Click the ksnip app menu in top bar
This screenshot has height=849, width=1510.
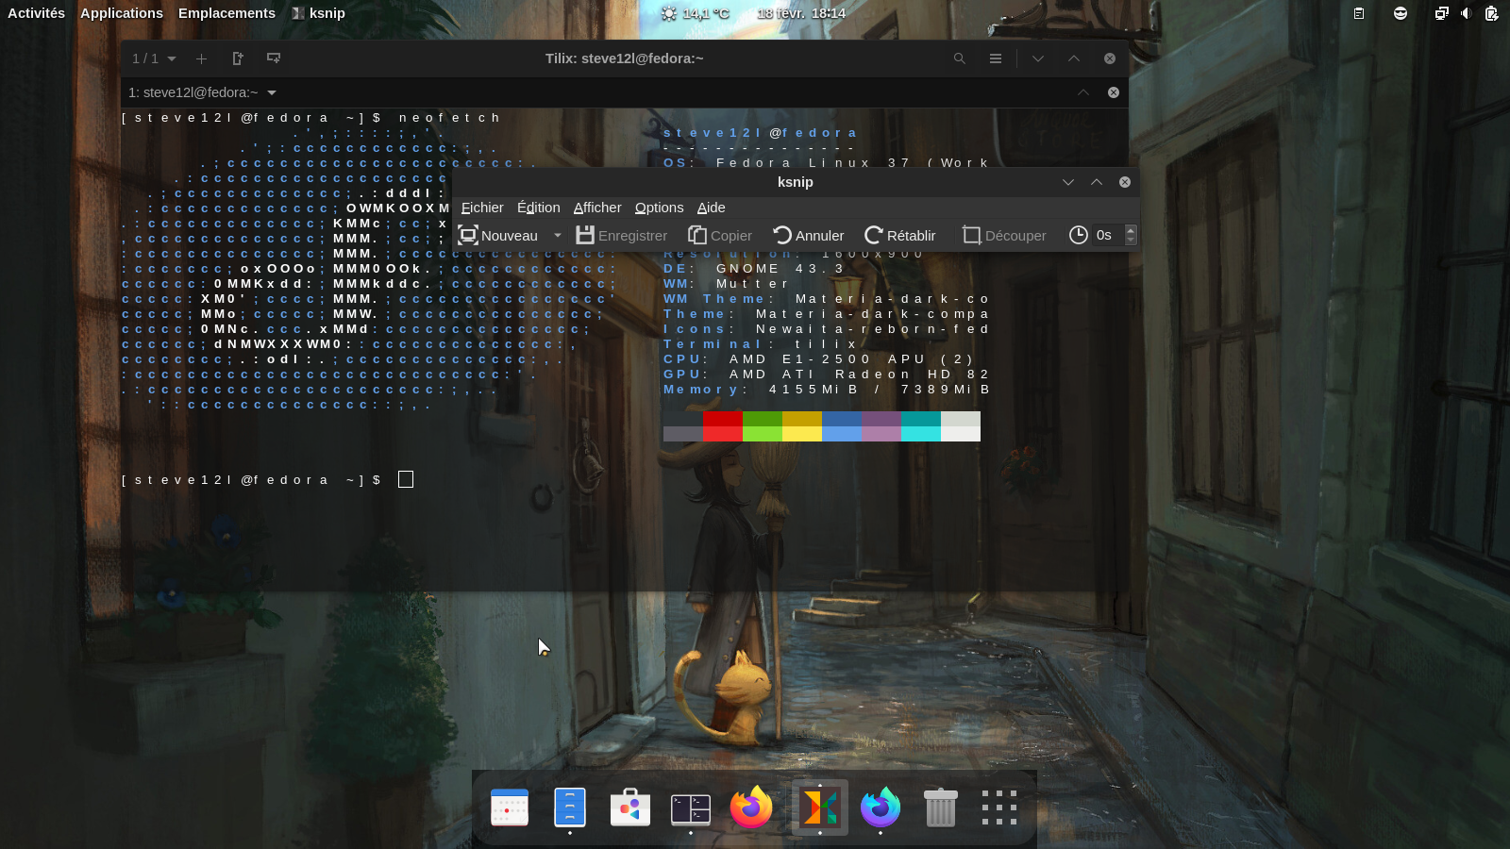point(318,13)
